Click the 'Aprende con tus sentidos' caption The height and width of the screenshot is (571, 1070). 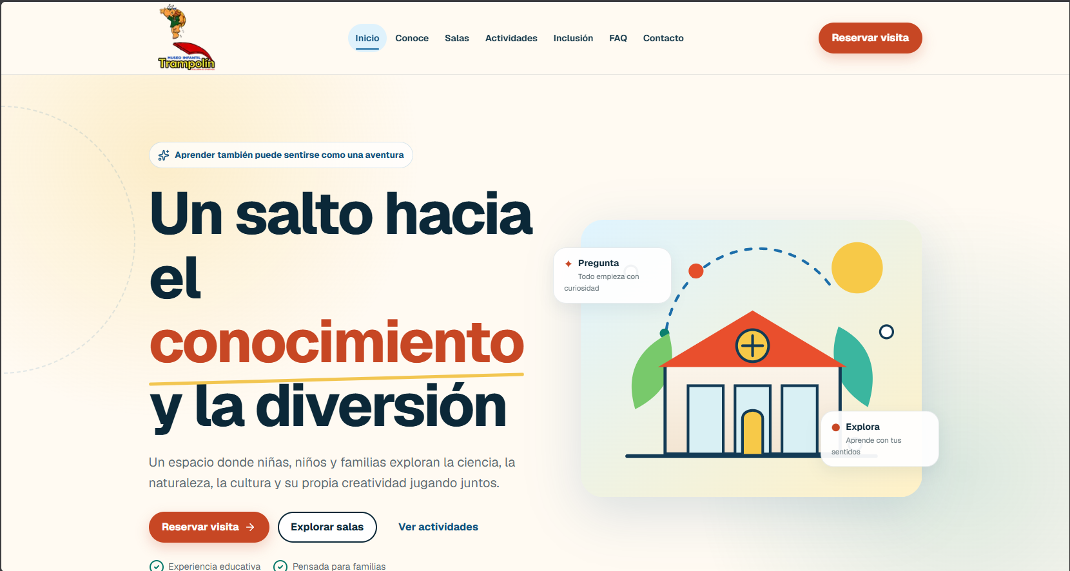[x=866, y=446]
